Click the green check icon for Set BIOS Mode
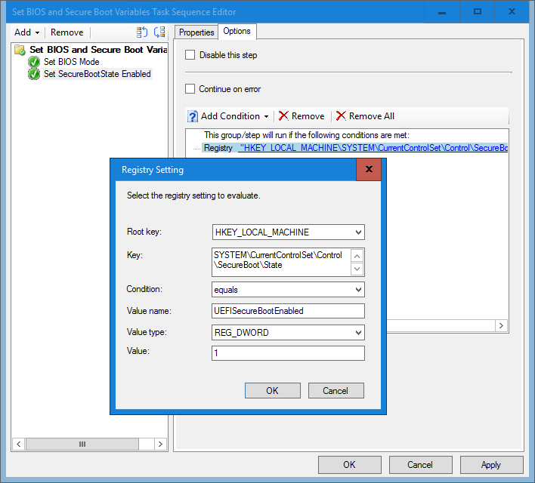 point(34,62)
